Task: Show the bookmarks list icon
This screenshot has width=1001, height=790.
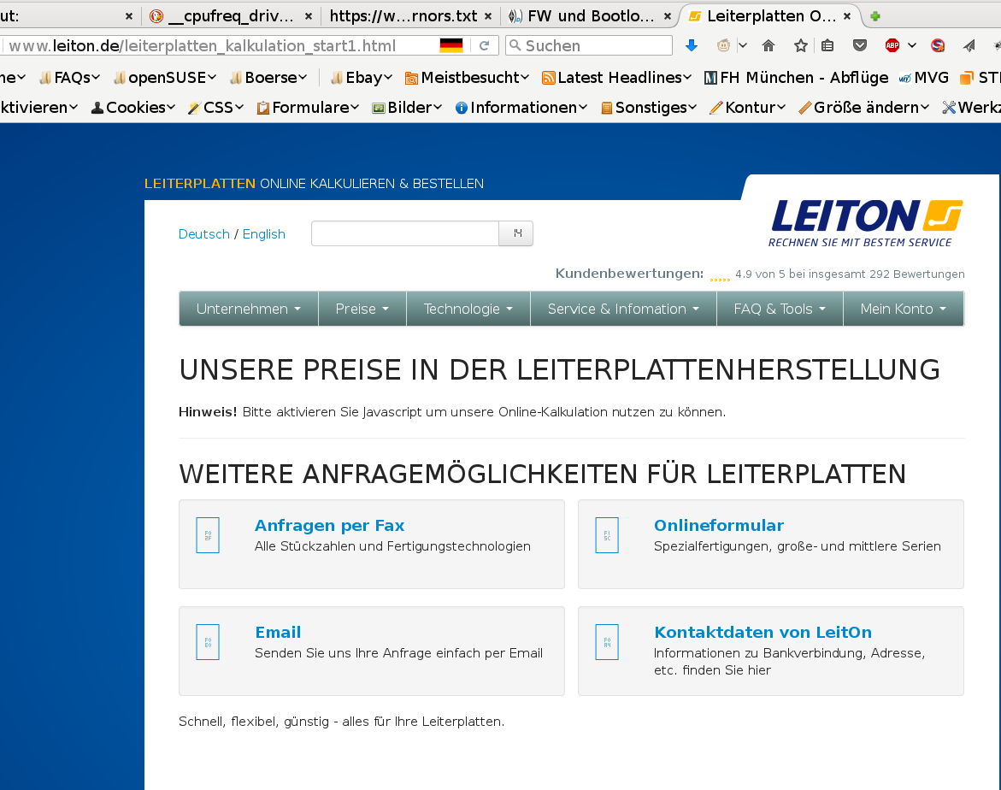Action: [827, 45]
